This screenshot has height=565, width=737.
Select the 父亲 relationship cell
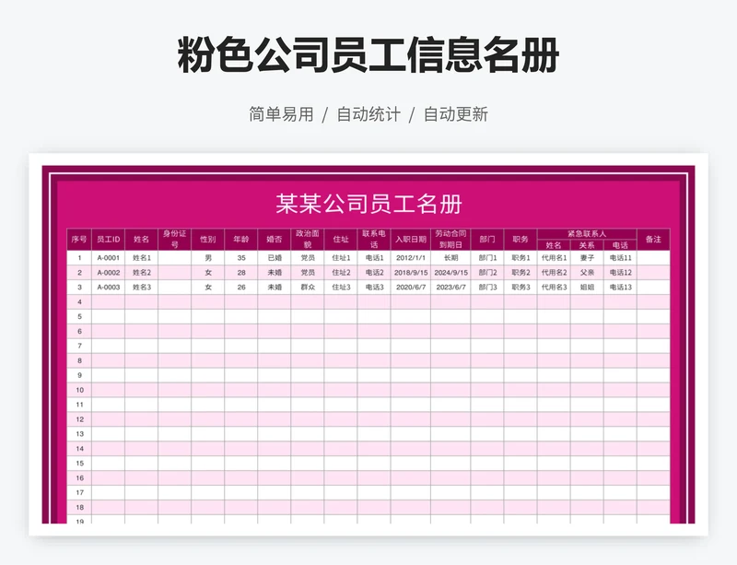coord(587,273)
